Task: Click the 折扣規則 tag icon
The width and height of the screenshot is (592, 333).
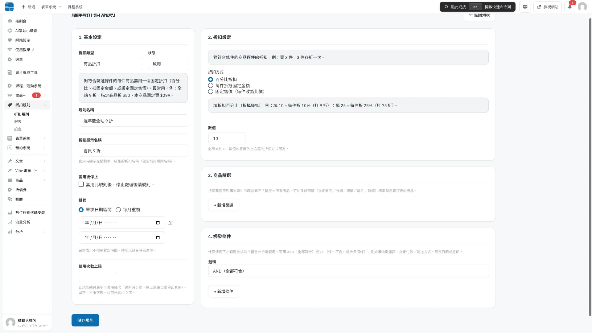Action: tap(10, 105)
